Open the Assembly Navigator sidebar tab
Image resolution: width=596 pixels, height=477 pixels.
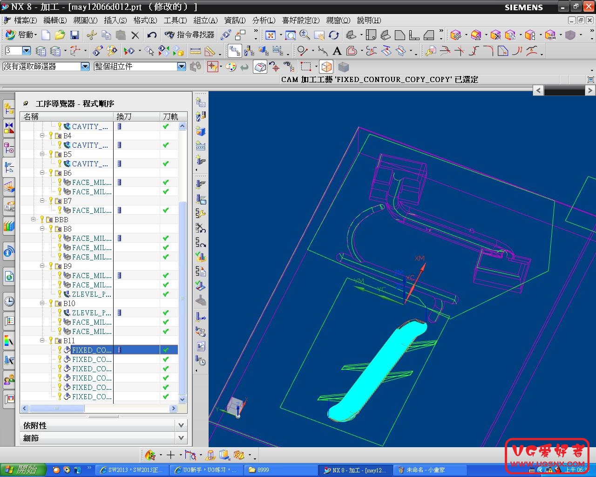tap(9, 108)
